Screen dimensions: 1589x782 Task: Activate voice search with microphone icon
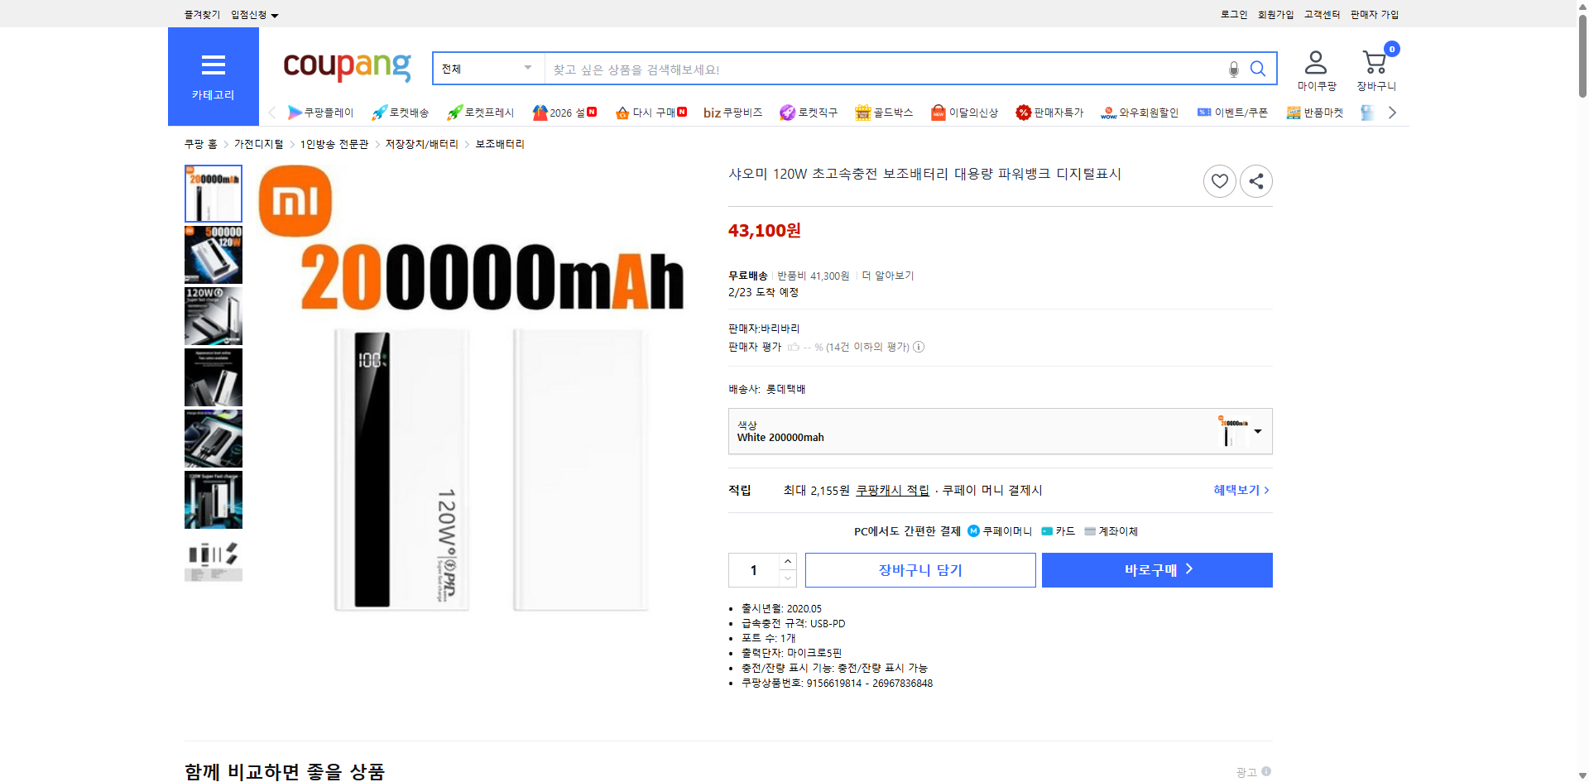click(x=1232, y=70)
